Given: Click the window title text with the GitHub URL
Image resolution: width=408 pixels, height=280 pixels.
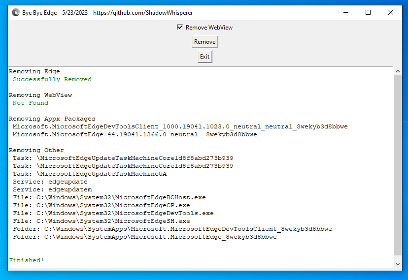Looking at the screenshot, I should (x=107, y=13).
